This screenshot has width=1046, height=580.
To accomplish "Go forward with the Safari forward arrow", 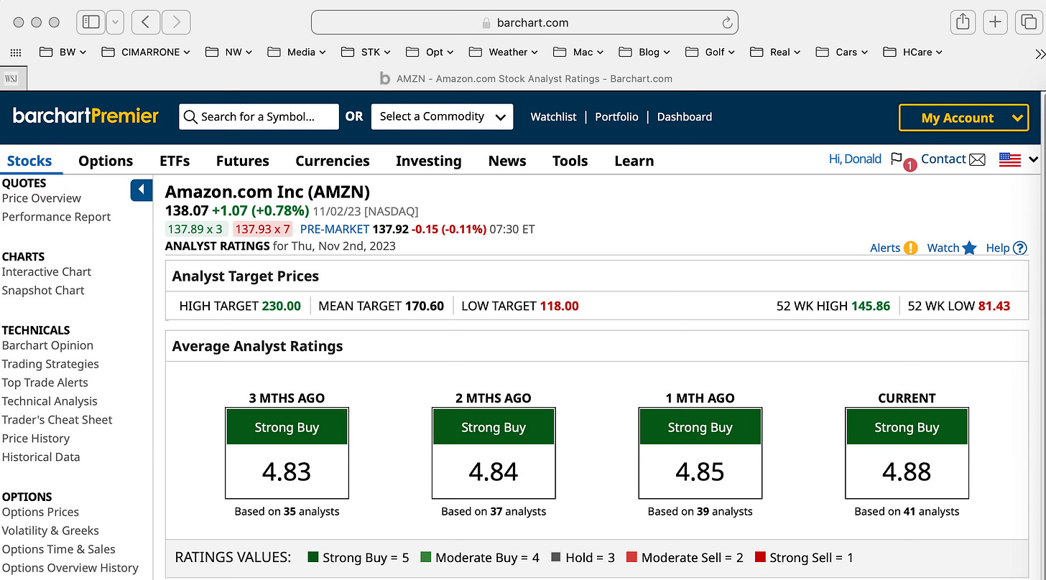I will click(x=176, y=22).
